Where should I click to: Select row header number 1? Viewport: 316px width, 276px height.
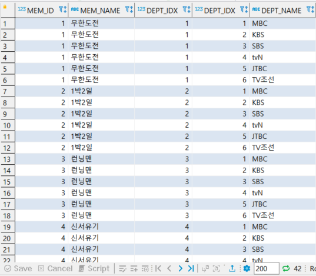coord(8,24)
